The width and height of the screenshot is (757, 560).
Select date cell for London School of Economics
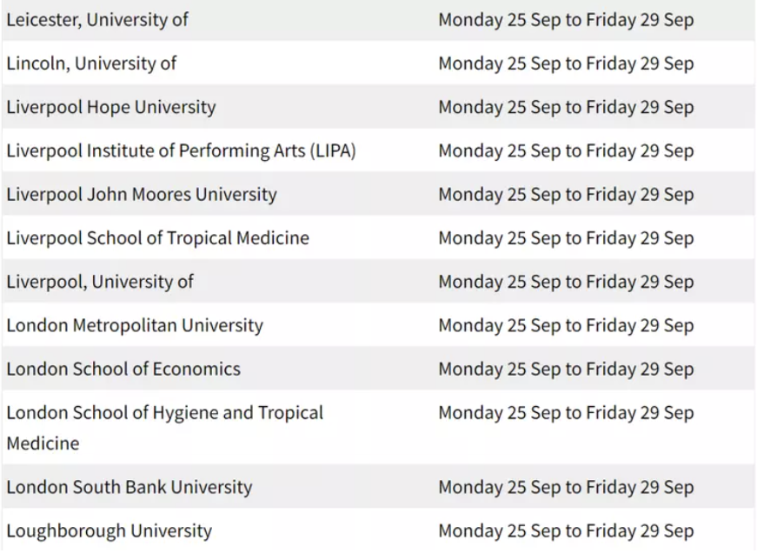tap(566, 370)
